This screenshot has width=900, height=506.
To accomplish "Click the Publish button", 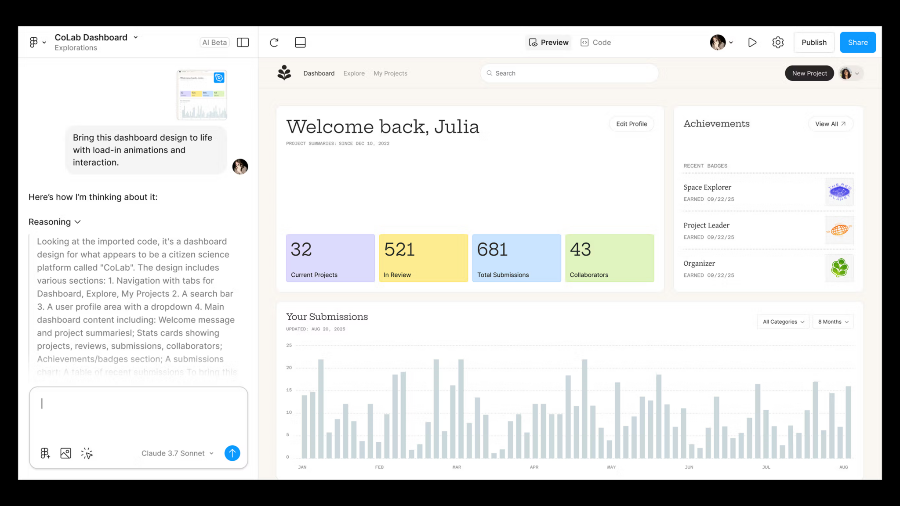I will 813,42.
